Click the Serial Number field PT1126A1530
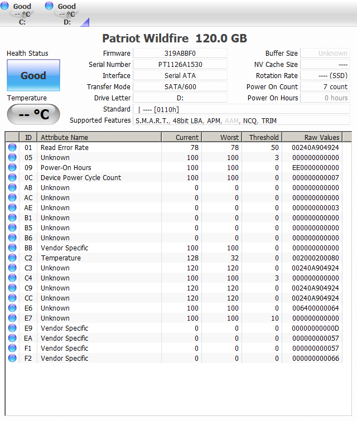The image size is (357, 421). click(x=180, y=65)
